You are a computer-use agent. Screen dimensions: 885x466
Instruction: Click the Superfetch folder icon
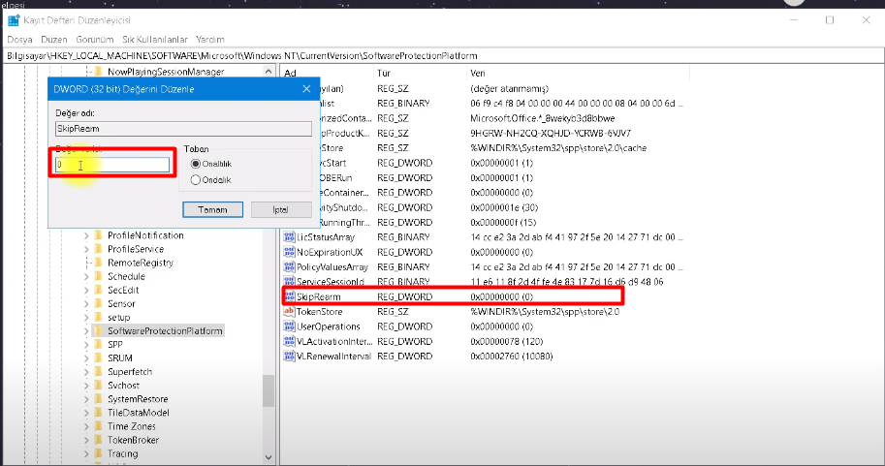(98, 372)
